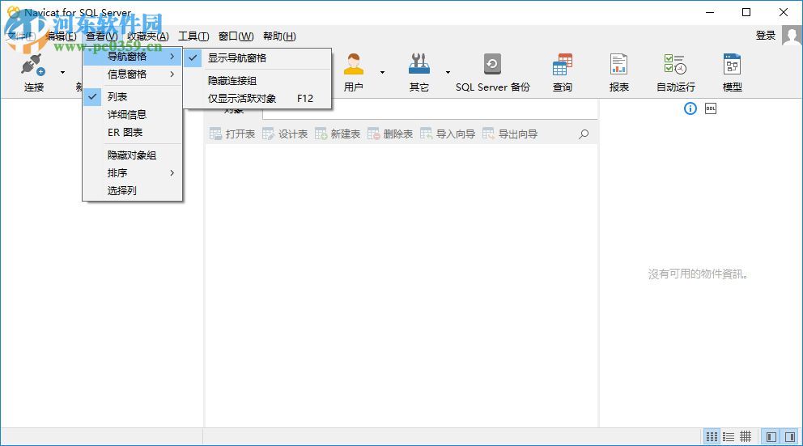
Task: Toggle navigation pane button in status bar
Action: [x=771, y=437]
